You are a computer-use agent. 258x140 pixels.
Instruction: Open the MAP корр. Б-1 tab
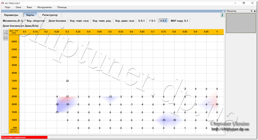pyautogui.click(x=179, y=21)
